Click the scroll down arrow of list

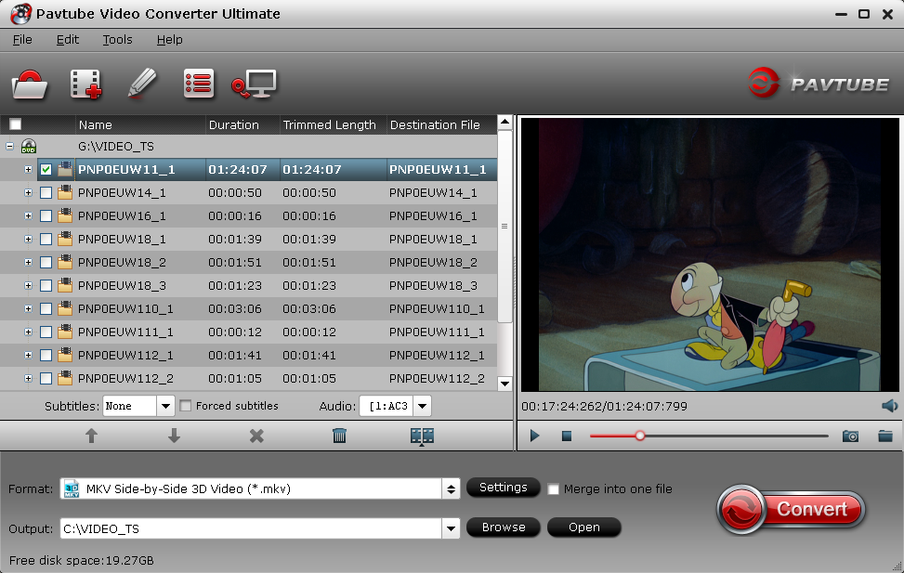pos(505,384)
